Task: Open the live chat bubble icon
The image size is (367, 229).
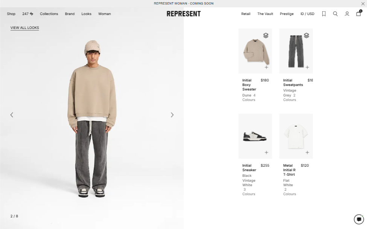Action: pos(359,219)
